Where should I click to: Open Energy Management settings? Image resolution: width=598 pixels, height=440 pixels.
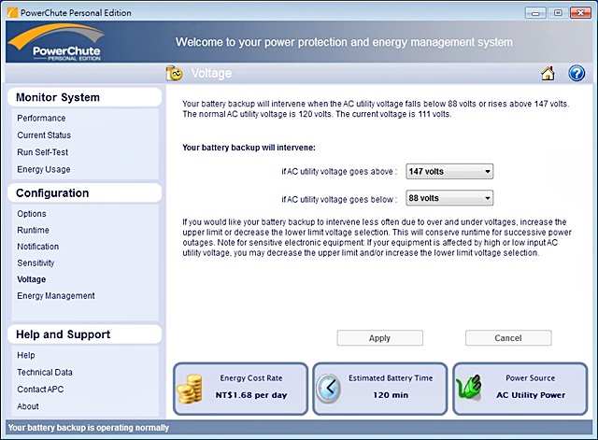[x=56, y=295]
